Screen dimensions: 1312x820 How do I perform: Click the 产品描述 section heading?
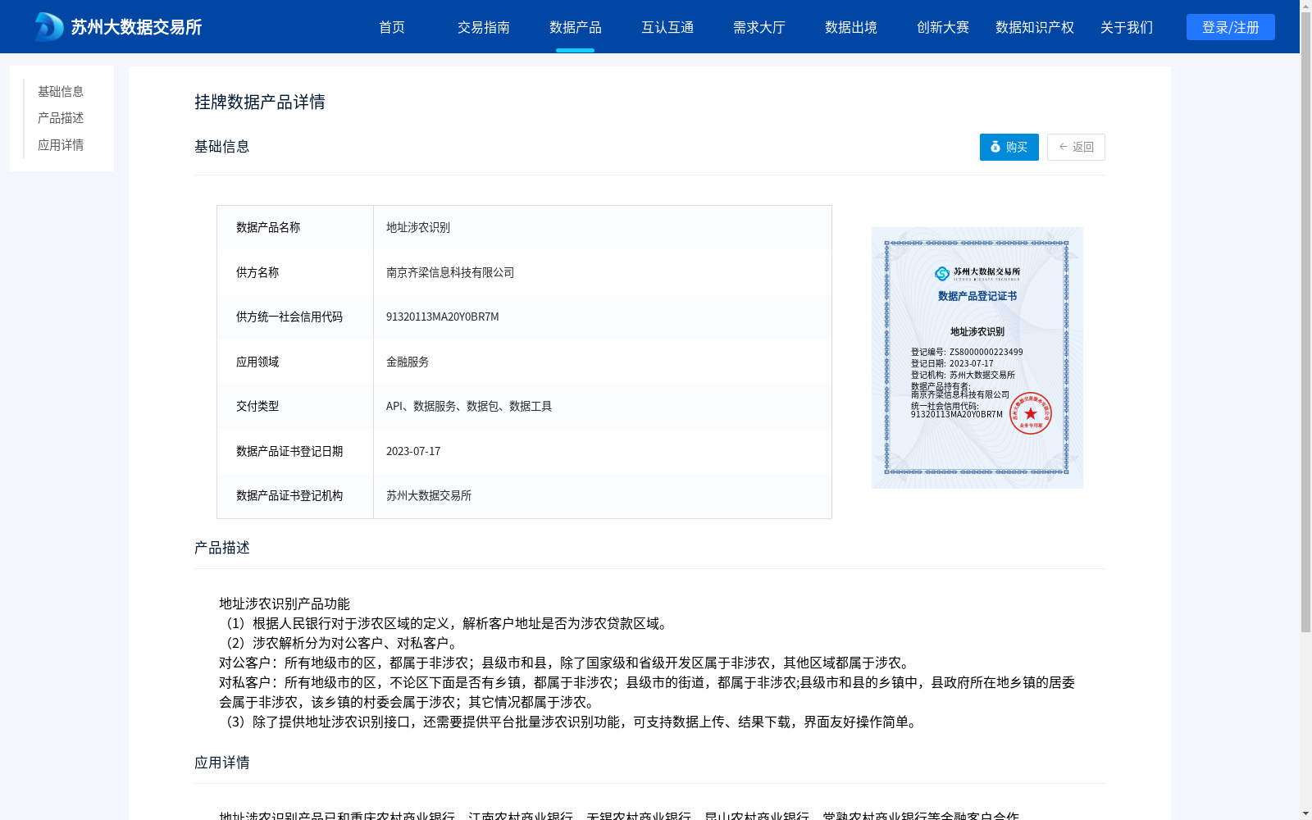[x=222, y=548]
